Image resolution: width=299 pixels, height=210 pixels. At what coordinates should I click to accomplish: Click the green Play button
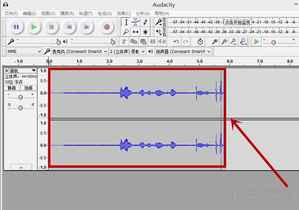tap(34, 27)
